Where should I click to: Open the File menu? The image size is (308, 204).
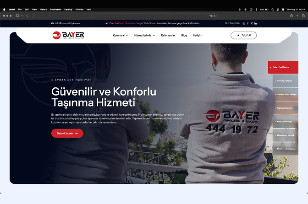[x=20, y=10]
